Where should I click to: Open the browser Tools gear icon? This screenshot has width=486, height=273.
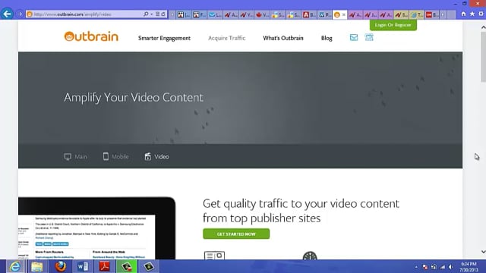481,14
